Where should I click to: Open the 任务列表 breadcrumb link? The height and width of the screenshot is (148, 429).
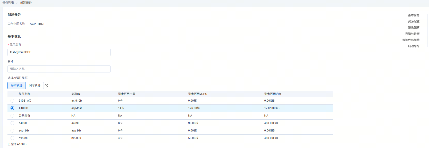[8, 3]
